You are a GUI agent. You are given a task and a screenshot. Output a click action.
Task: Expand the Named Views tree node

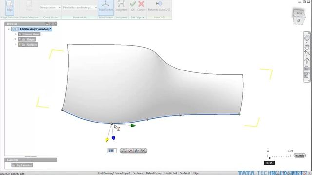point(15,34)
